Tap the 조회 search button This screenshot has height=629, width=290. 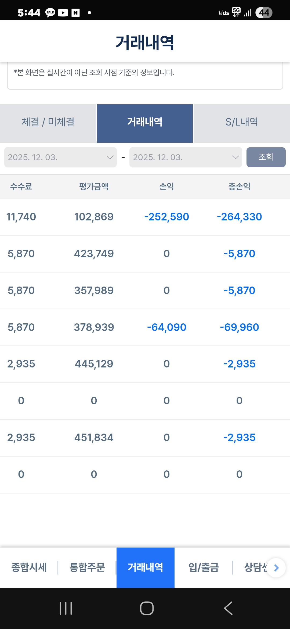coord(266,157)
